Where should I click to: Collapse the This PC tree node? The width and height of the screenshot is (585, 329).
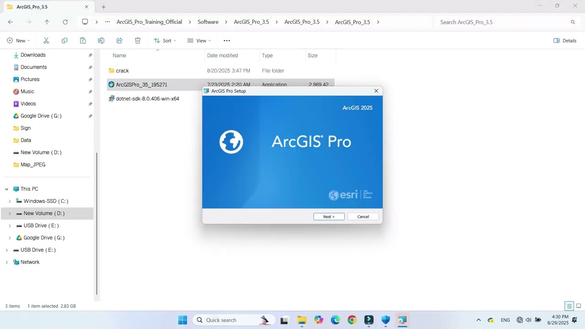point(6,189)
